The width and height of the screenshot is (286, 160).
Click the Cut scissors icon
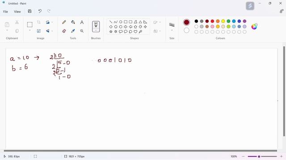click(x=17, y=22)
